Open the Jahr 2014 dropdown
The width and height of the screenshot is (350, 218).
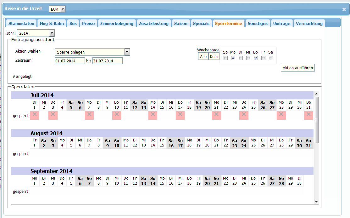(52, 33)
